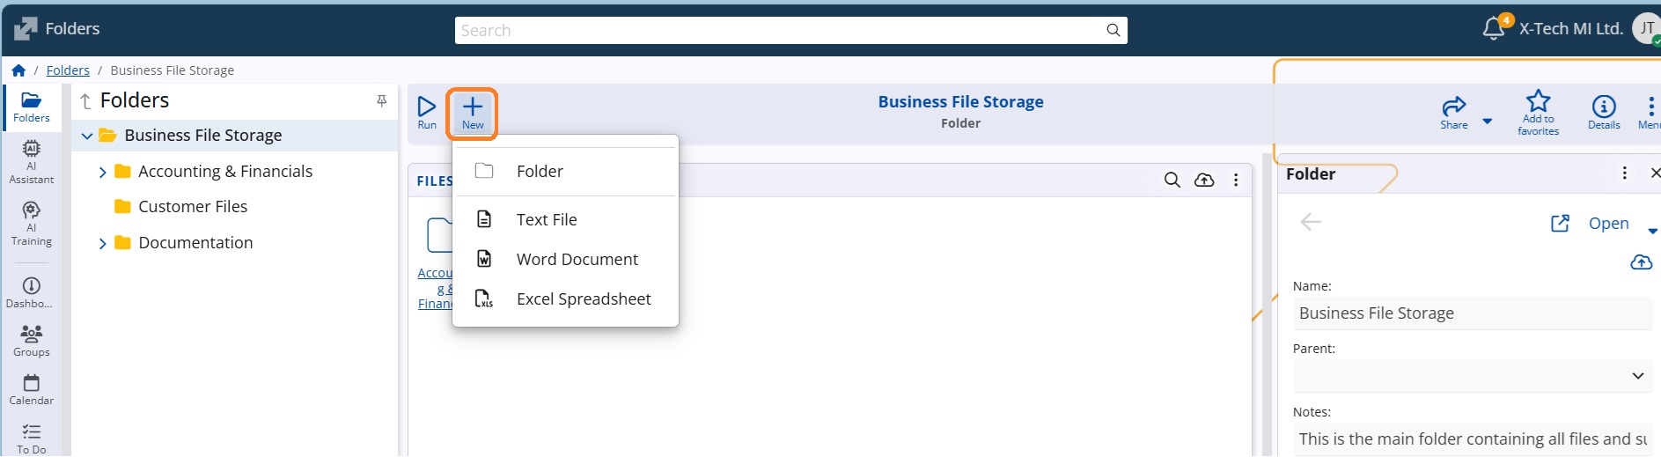Click the upload cloud icon in Files header
This screenshot has width=1661, height=457.
[x=1204, y=180]
